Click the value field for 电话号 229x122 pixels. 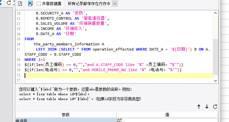point(171,120)
